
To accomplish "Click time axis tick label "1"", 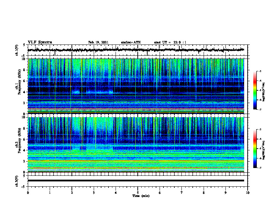I will click(x=50, y=193).
